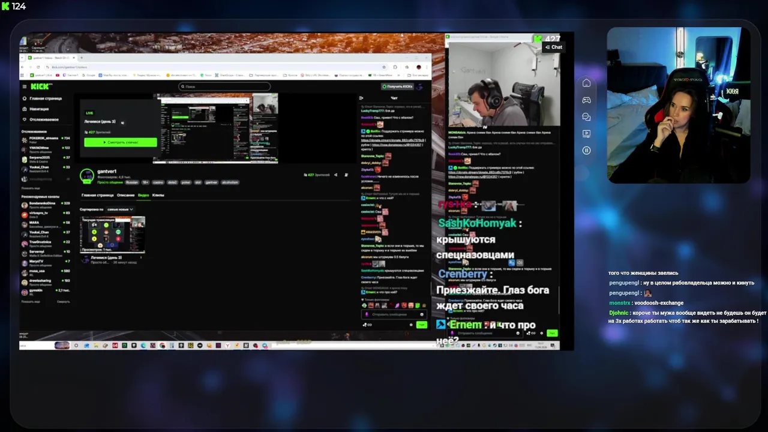The width and height of the screenshot is (768, 432).
Task: Collapse recommended list with Свернуть
Action: 63,301
